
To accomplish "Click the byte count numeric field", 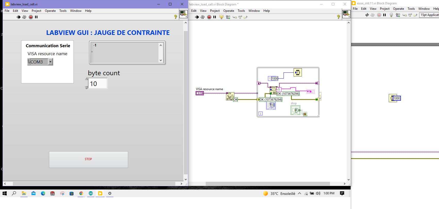I will coord(98,83).
